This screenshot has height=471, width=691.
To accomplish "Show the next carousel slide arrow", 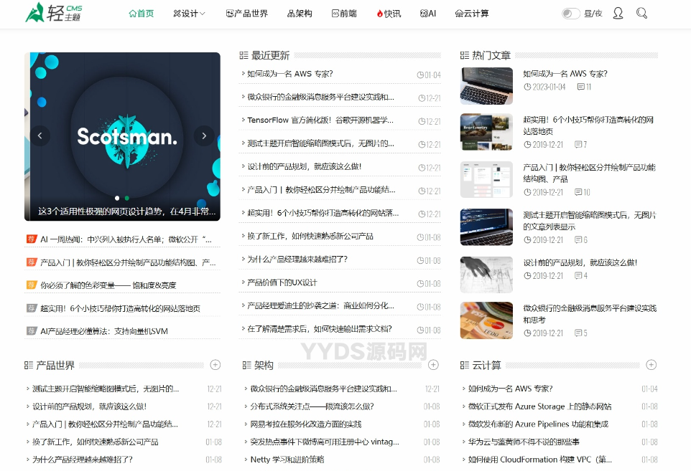I will [204, 135].
